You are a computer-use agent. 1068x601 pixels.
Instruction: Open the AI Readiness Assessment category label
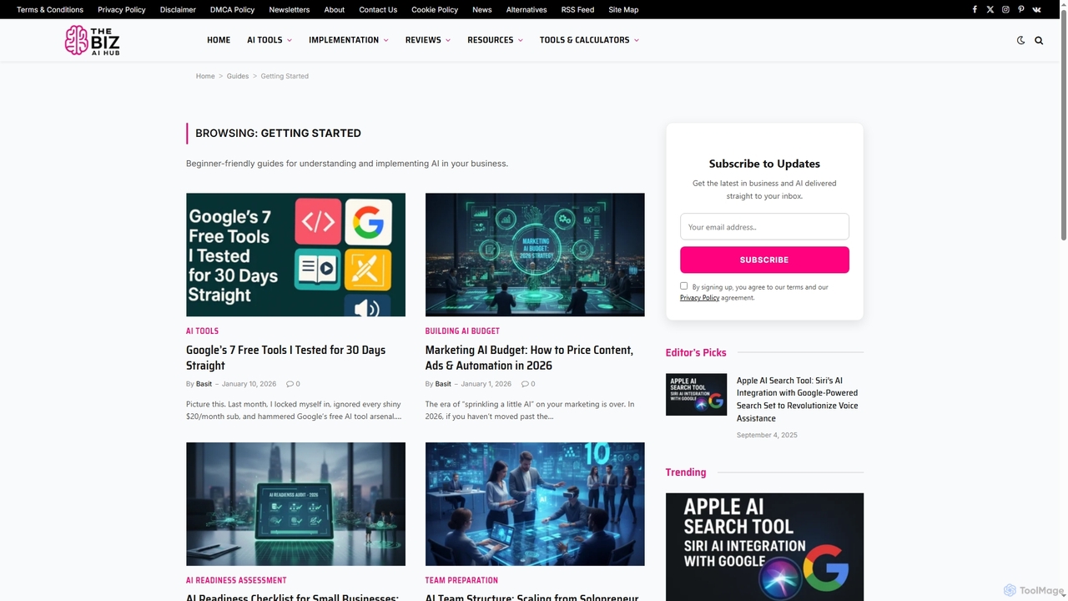point(236,580)
